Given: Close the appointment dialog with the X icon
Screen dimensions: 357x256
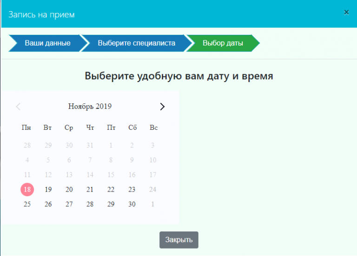Looking at the screenshot, I should [x=346, y=12].
